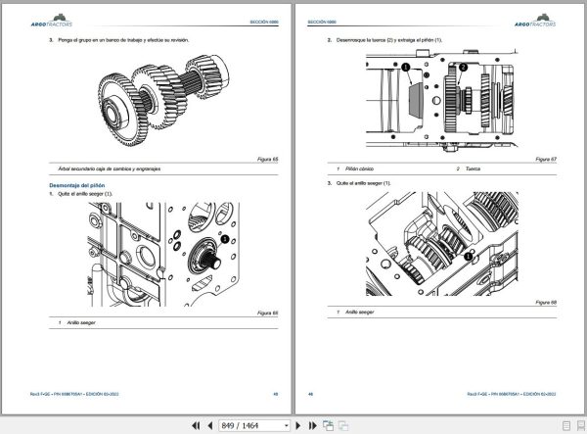Screen dimensions: 587x434
Task: Click the 'Figura 68' caption
Action: [x=546, y=302]
